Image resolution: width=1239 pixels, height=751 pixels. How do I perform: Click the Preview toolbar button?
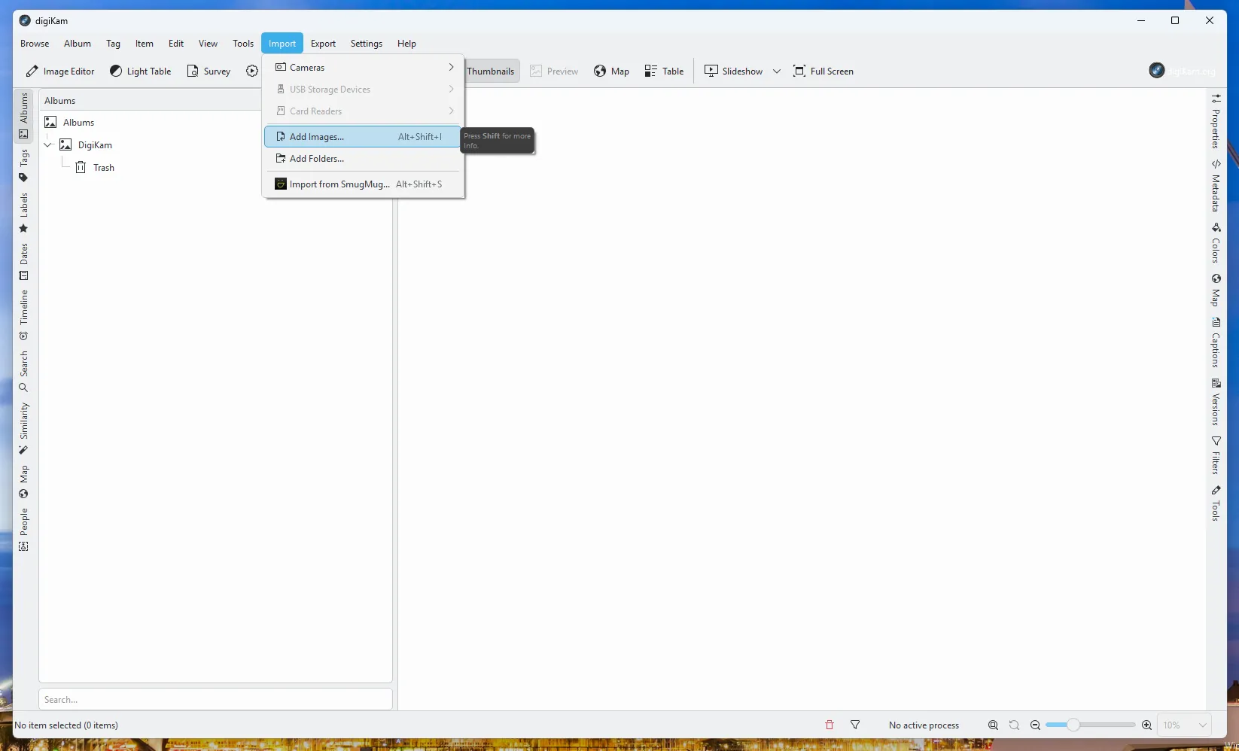click(x=554, y=71)
